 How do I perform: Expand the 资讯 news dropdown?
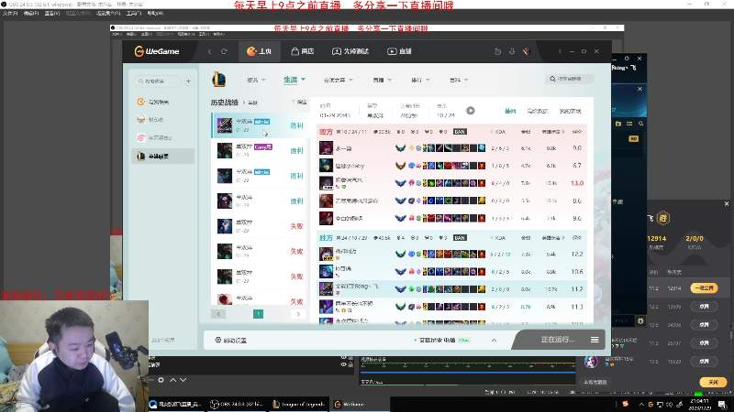pyautogui.click(x=256, y=80)
